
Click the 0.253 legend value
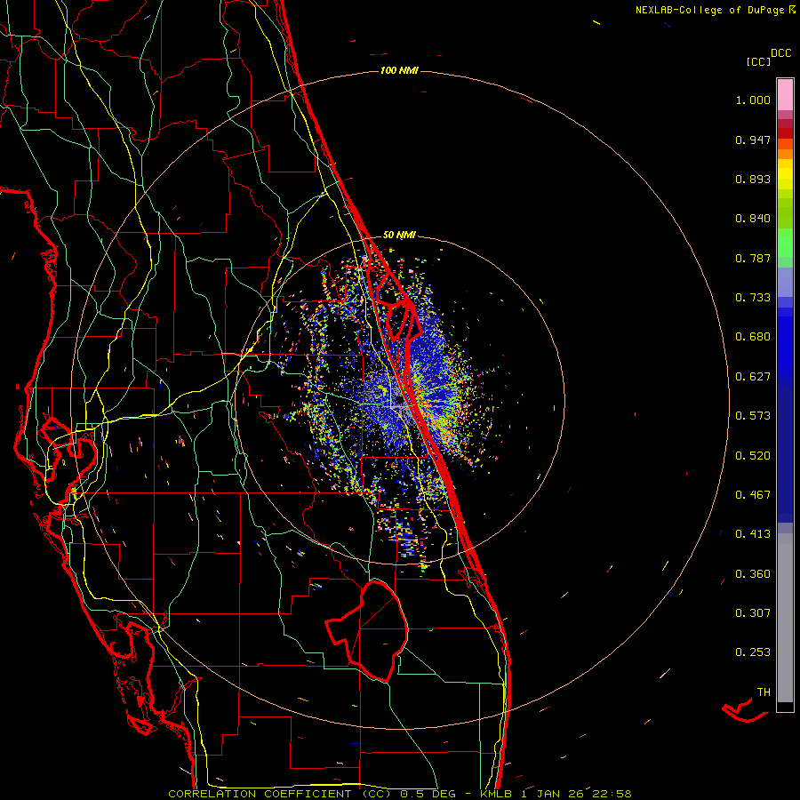(x=753, y=652)
